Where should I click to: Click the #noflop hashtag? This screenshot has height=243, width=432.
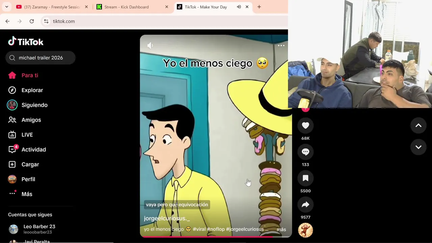tap(216, 229)
